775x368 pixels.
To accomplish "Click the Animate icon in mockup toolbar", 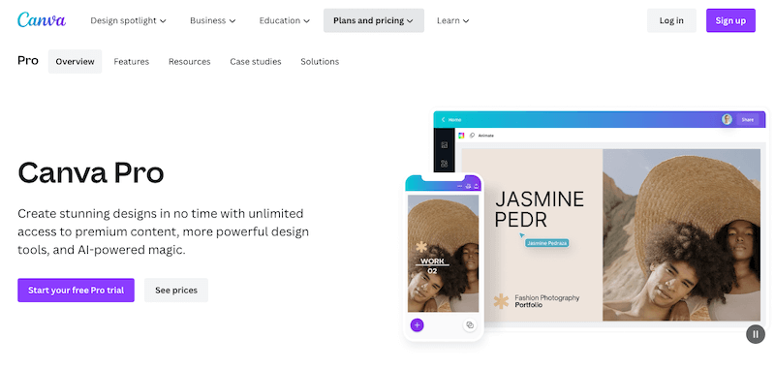I will 472,136.
